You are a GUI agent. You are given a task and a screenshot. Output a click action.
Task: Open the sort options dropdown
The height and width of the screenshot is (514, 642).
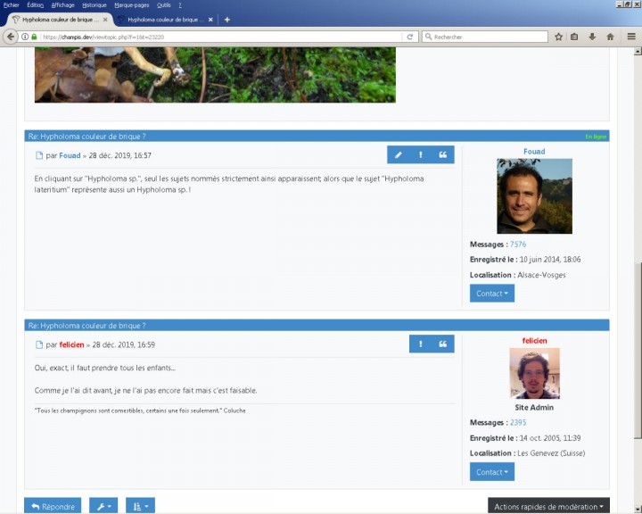click(x=140, y=507)
